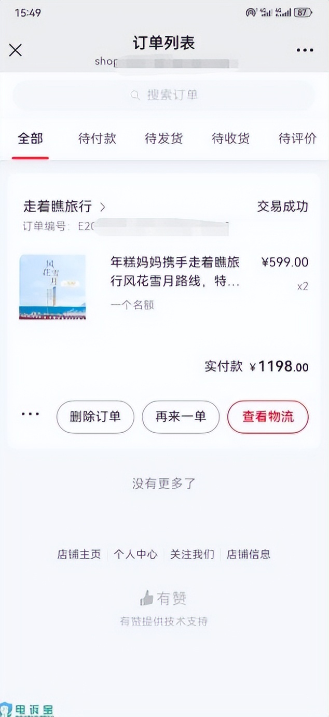Open the 走着瞧旅行 shop page
The height and width of the screenshot is (717, 329).
pyautogui.click(x=58, y=206)
